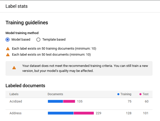
Task: Click the blue training bar for Acidized
Action: (55, 102)
